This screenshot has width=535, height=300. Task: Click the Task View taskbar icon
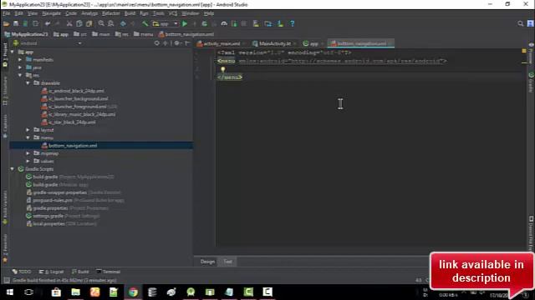(x=28, y=292)
